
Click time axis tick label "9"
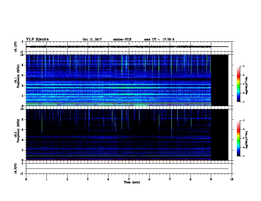click(x=211, y=179)
